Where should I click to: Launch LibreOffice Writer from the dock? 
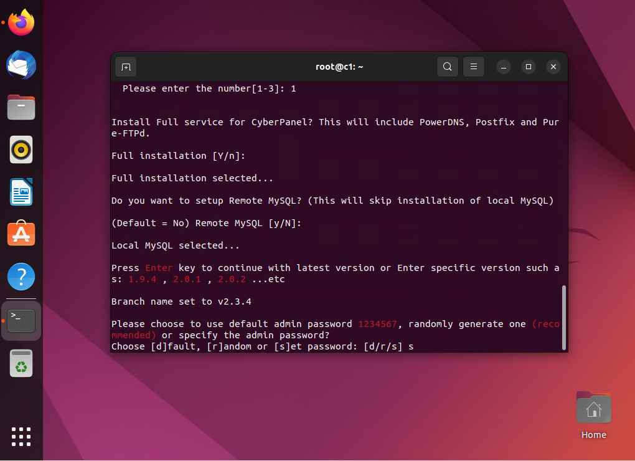tap(21, 192)
